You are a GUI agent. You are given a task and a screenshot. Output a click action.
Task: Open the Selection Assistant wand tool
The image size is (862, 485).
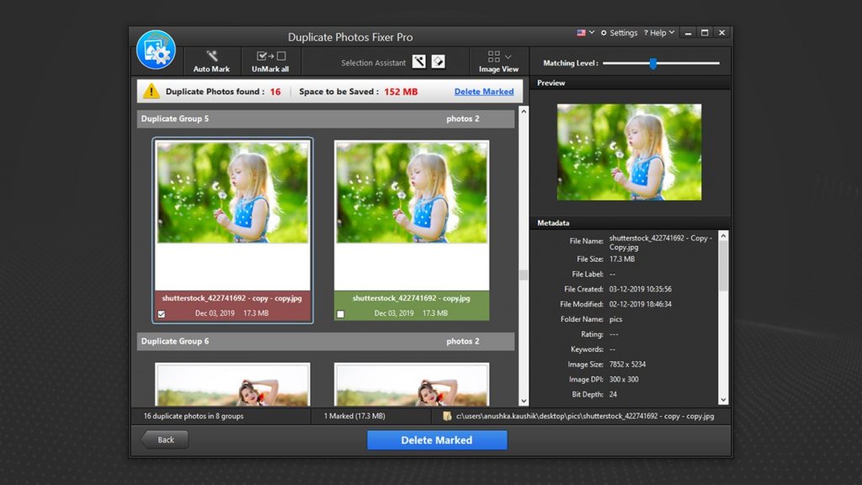pos(419,61)
